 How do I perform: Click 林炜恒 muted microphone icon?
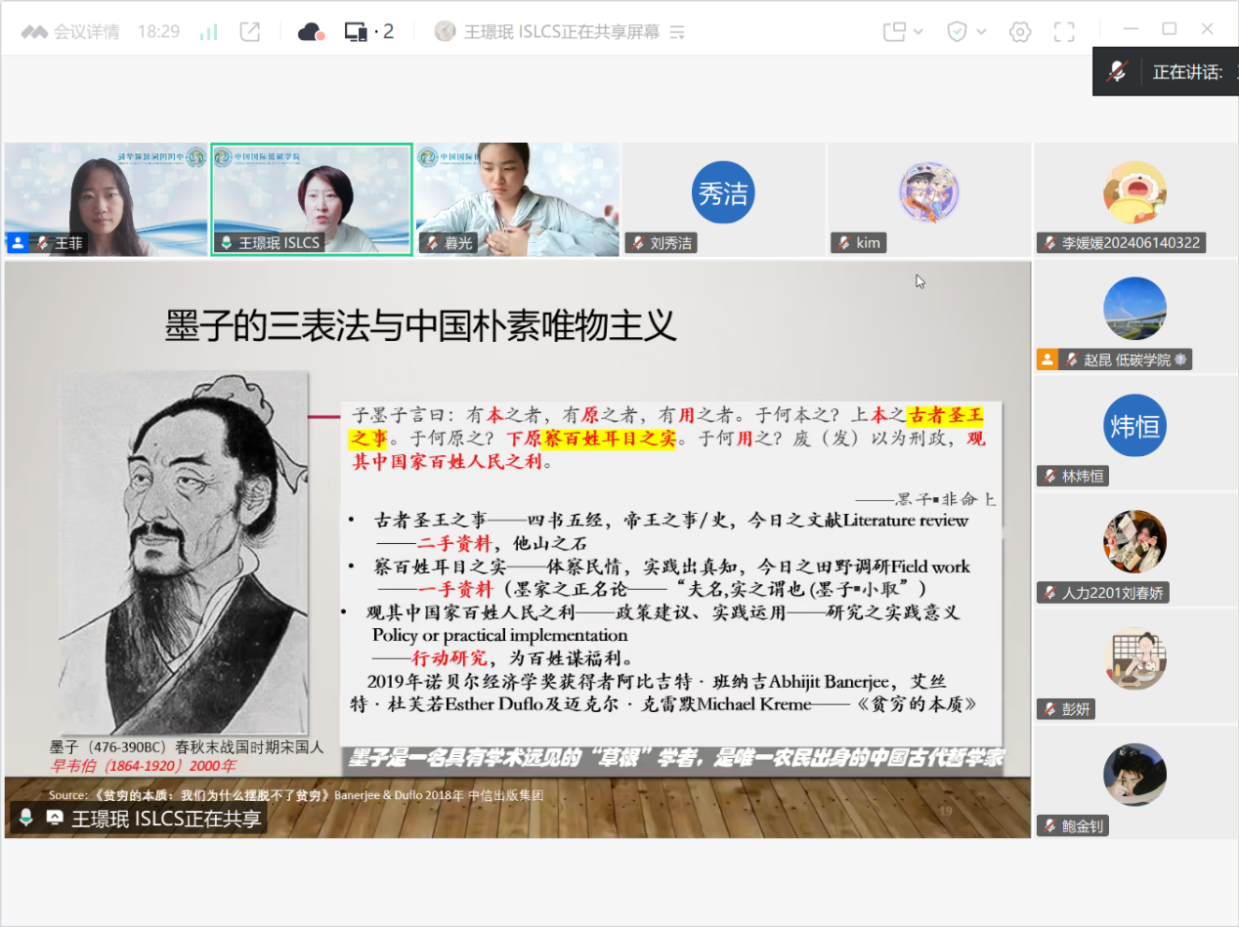[1049, 477]
